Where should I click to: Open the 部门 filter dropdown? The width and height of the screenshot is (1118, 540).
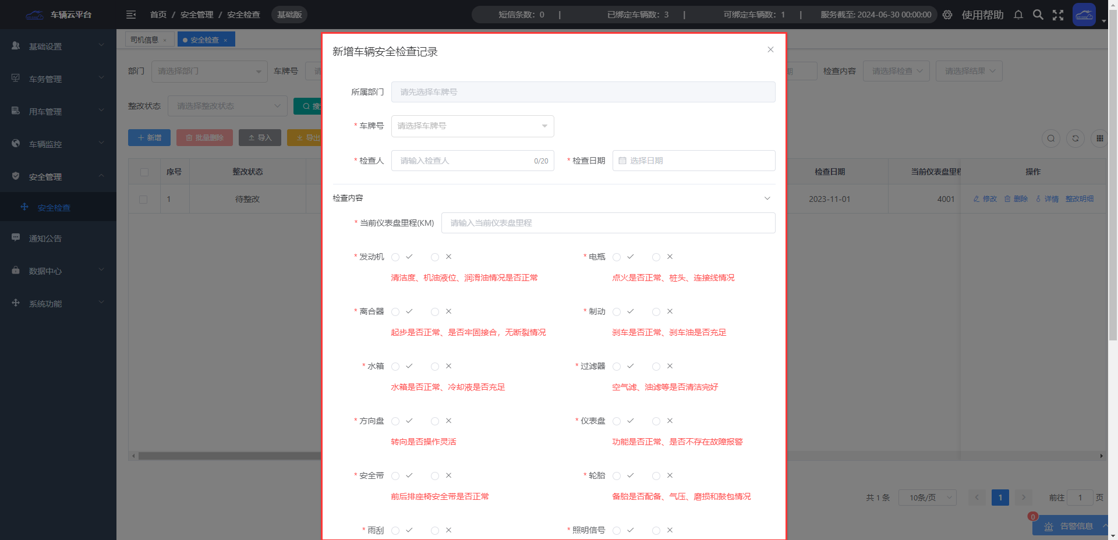tap(210, 72)
